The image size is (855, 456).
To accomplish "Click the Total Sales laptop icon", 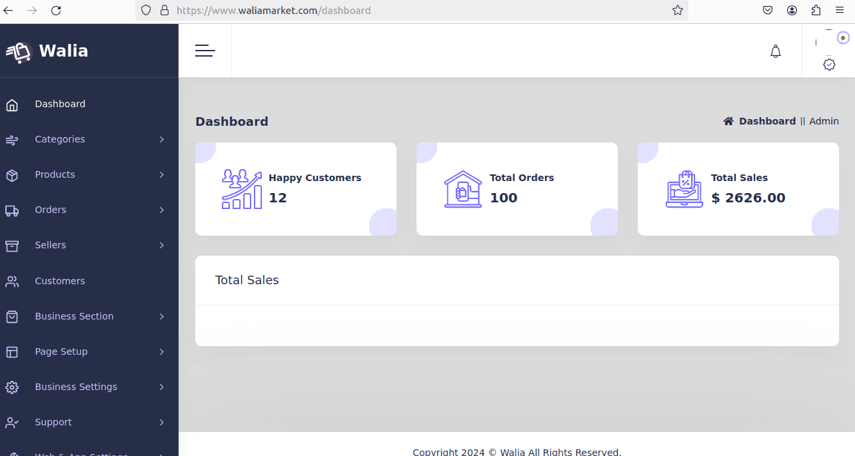I will [684, 189].
